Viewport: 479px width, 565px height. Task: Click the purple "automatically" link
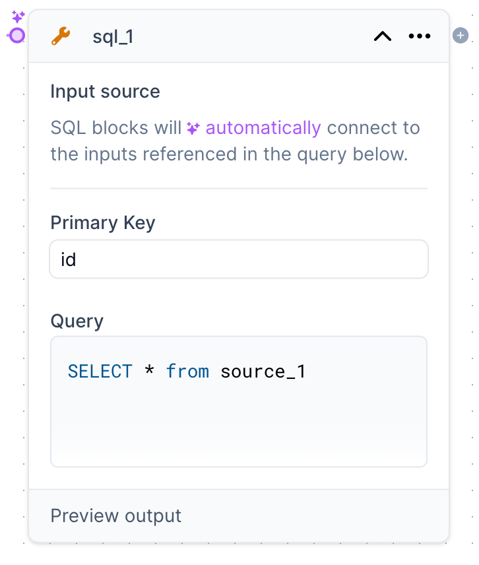point(263,127)
